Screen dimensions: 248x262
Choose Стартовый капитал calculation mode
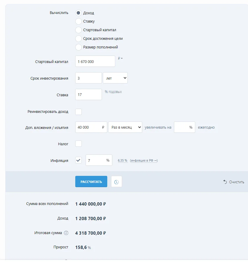point(79,30)
